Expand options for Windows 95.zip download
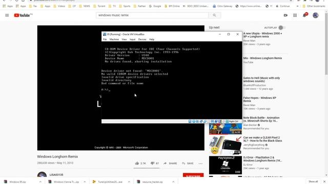Viewport: 328px width, 184px height. tap(40, 182)
